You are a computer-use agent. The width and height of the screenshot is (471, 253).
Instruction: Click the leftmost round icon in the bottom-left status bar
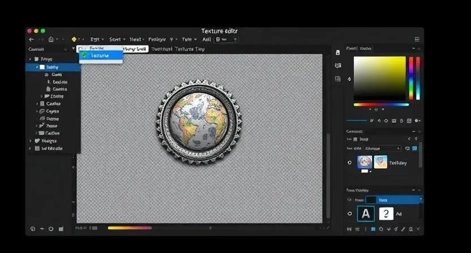(32, 229)
